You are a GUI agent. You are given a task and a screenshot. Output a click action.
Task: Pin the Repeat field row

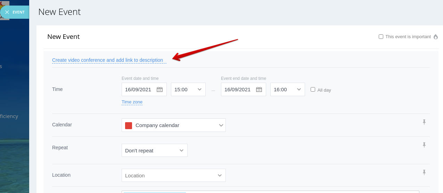(424, 145)
